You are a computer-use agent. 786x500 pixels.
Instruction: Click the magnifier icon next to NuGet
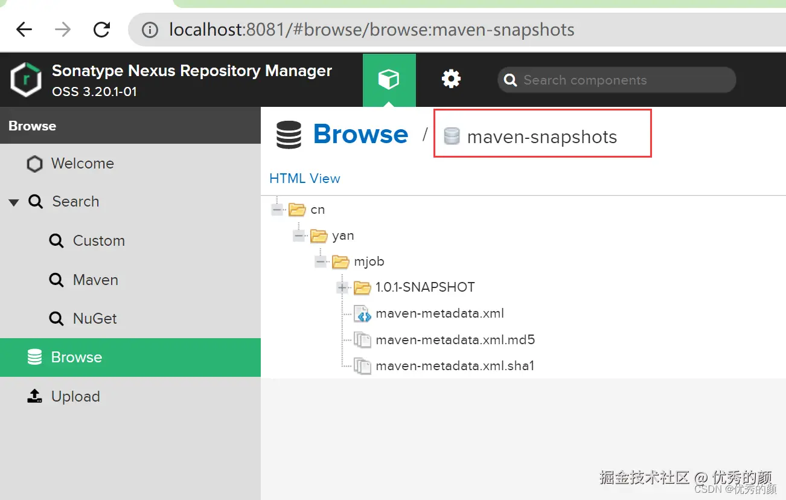56,318
